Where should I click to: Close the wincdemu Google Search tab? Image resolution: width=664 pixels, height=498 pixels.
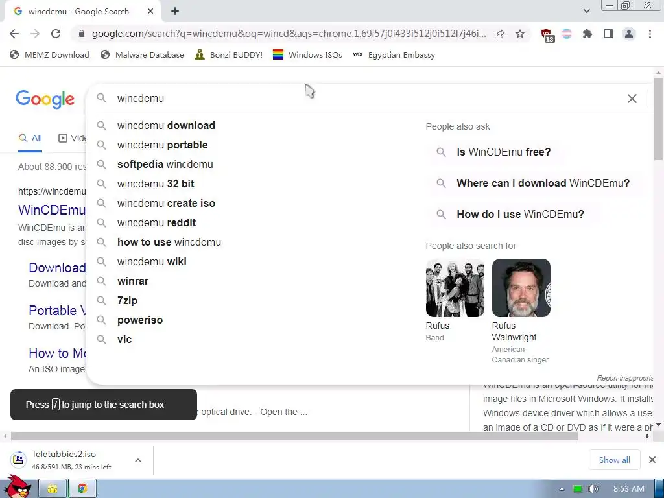tap(150, 12)
